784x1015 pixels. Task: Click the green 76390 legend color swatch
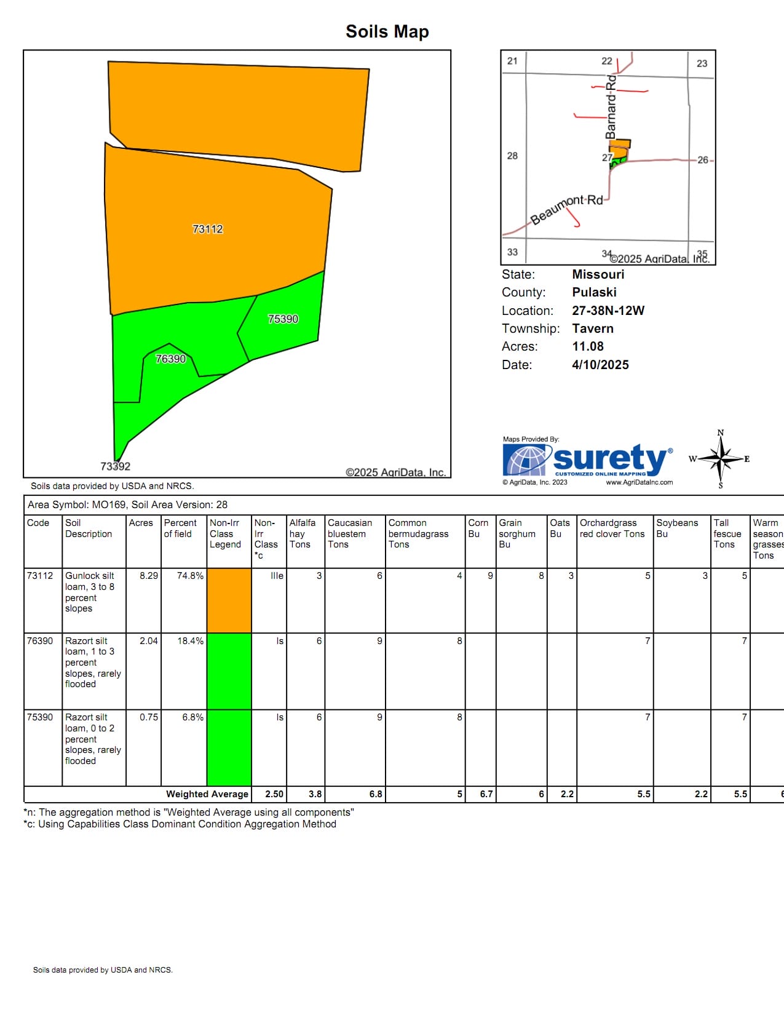229,671
